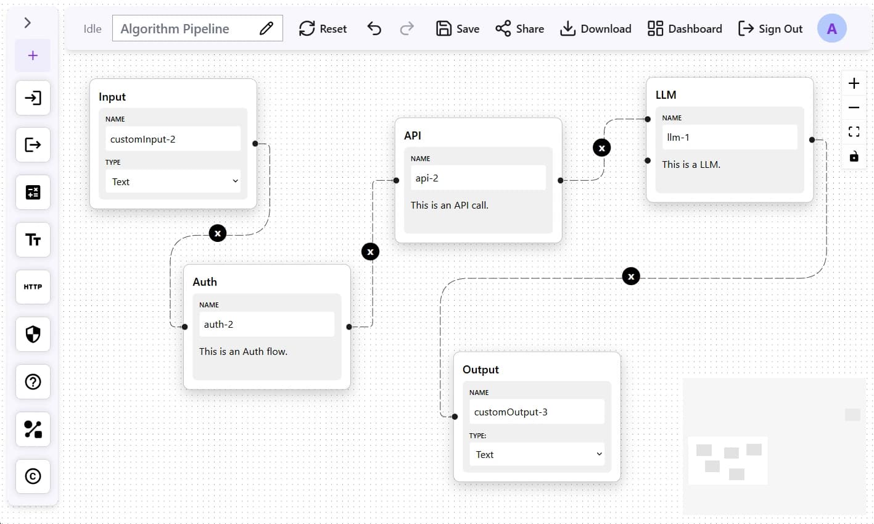The height and width of the screenshot is (524, 874).
Task: Select the Input node title
Action: point(112,96)
